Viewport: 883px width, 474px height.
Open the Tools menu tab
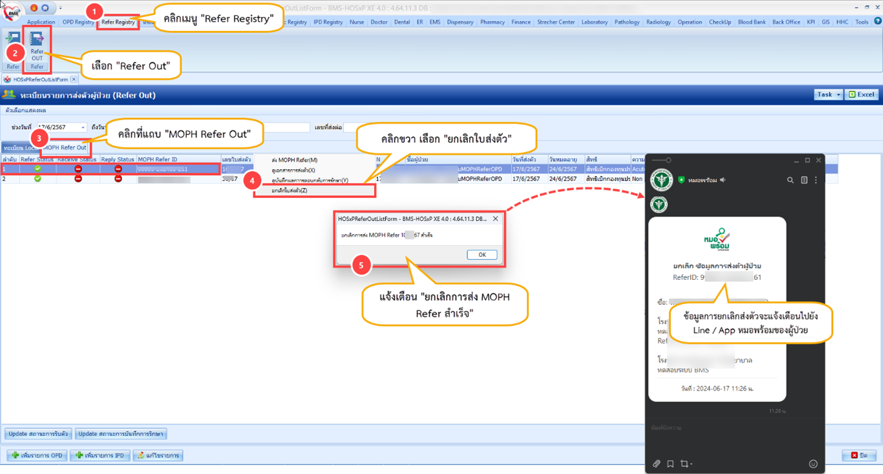862,22
